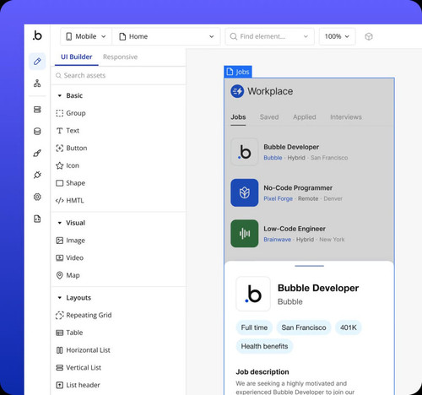
Task: Open the Mobile device dropdown
Action: coord(86,36)
